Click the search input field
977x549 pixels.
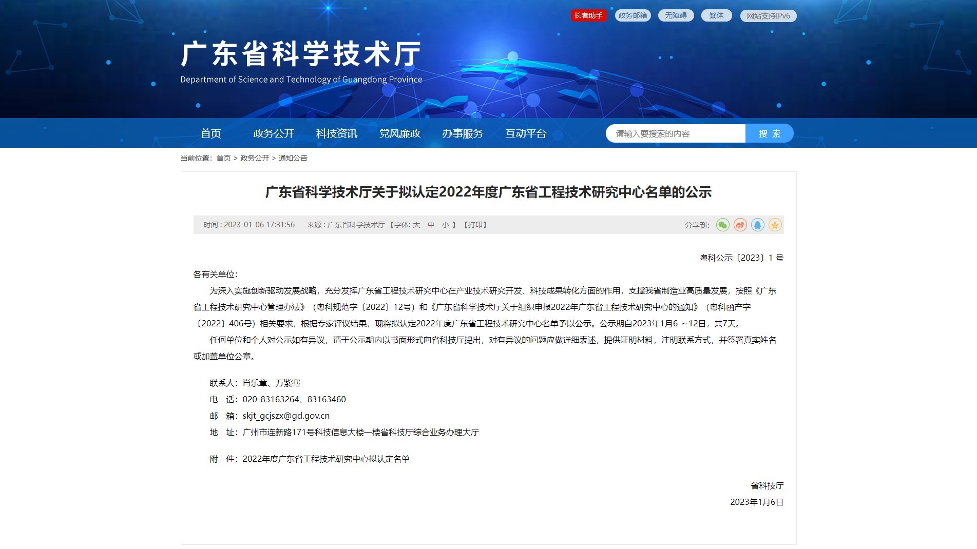click(675, 133)
